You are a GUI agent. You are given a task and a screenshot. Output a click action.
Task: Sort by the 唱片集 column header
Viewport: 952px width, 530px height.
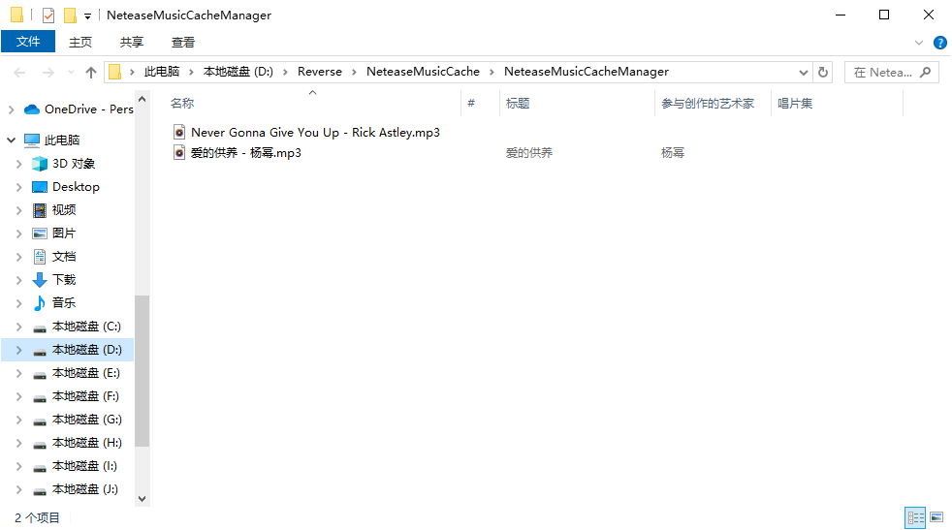[x=837, y=104]
